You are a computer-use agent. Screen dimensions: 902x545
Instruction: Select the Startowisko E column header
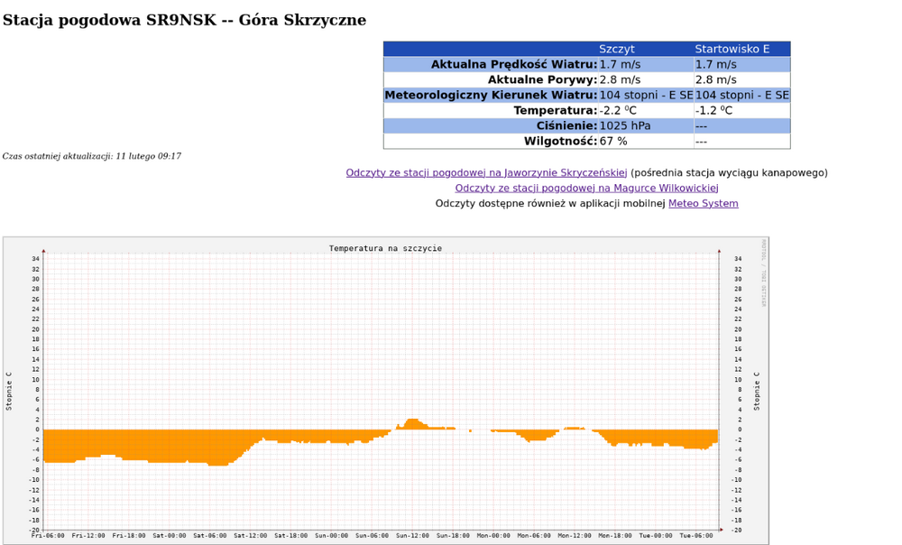(732, 50)
